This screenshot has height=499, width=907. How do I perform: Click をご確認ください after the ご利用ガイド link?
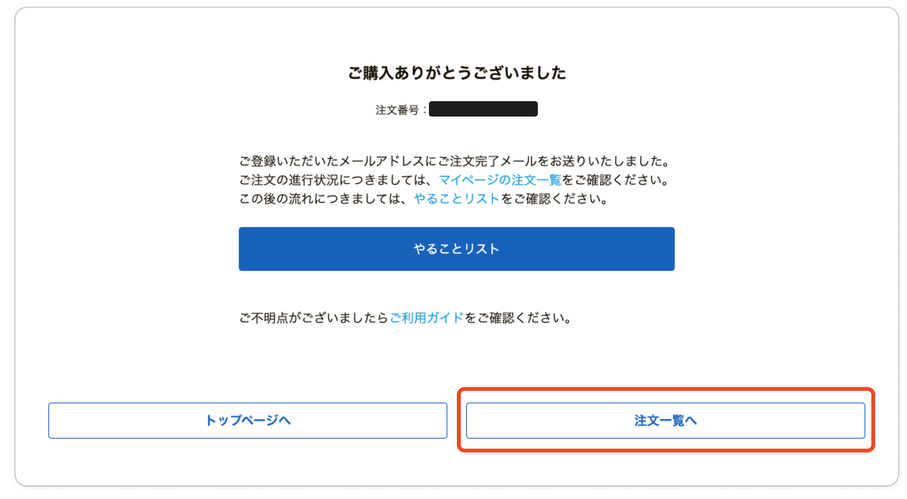pos(518,318)
